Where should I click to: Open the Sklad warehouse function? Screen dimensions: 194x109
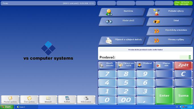170,22
